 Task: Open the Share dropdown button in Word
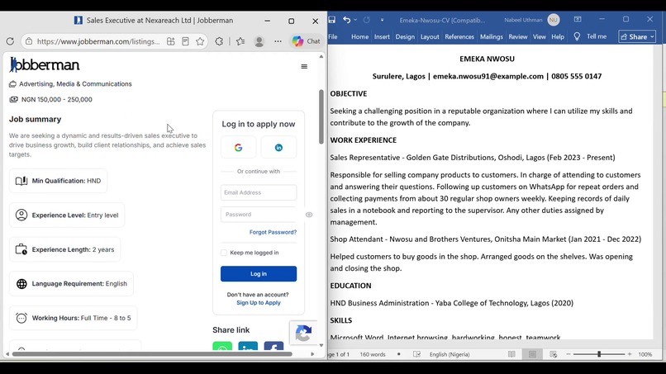point(637,37)
